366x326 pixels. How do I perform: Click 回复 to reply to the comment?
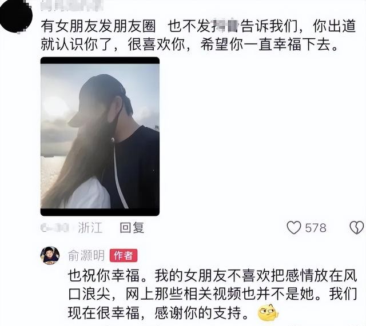132,228
